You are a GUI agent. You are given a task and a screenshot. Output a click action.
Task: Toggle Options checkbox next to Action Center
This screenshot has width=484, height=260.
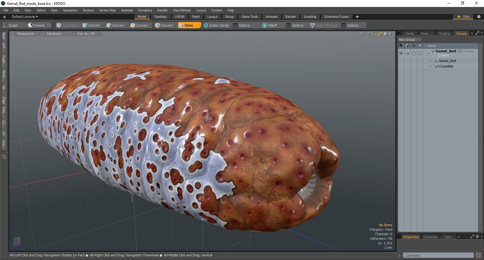tap(235, 25)
